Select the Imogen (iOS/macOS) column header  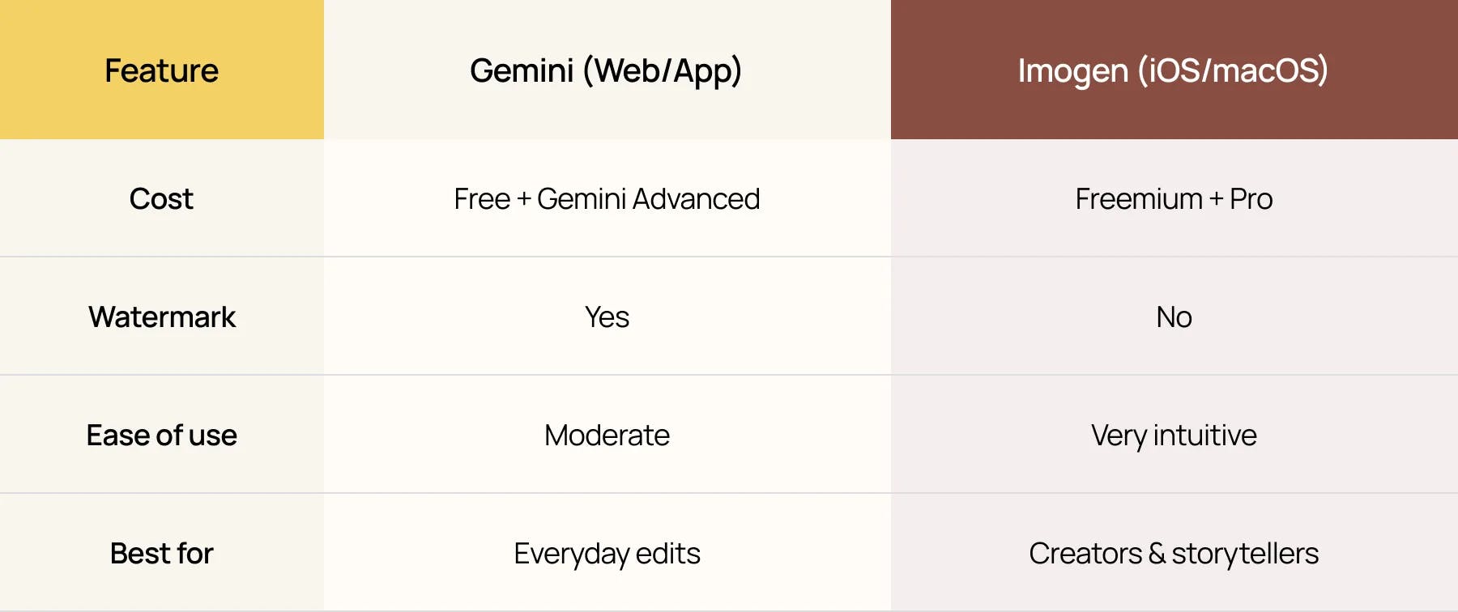click(1173, 70)
